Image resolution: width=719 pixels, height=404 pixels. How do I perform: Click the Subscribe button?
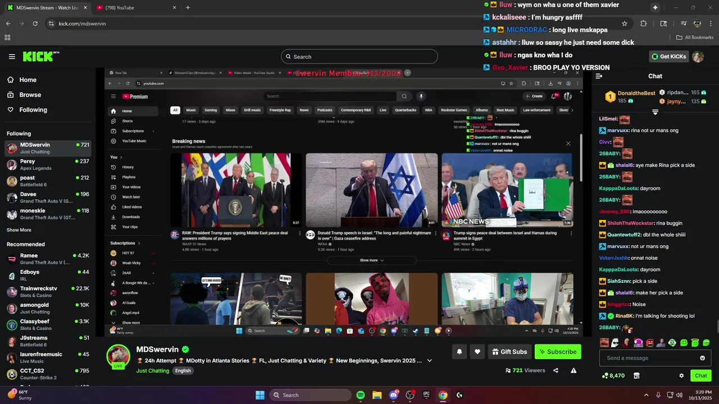click(x=558, y=352)
